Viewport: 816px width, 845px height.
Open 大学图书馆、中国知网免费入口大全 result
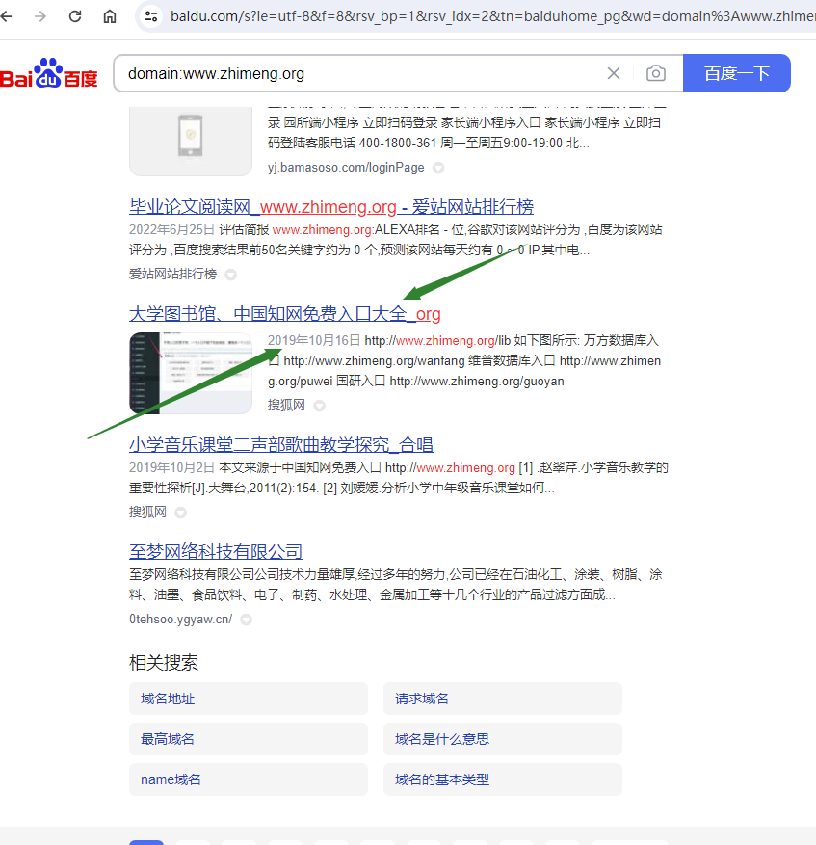pos(284,314)
